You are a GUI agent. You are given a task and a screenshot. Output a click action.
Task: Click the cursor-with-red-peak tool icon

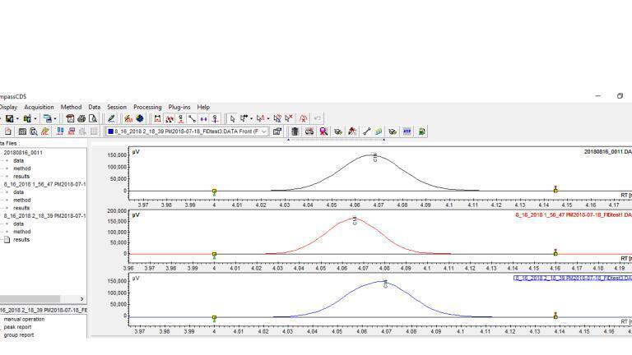click(x=260, y=118)
